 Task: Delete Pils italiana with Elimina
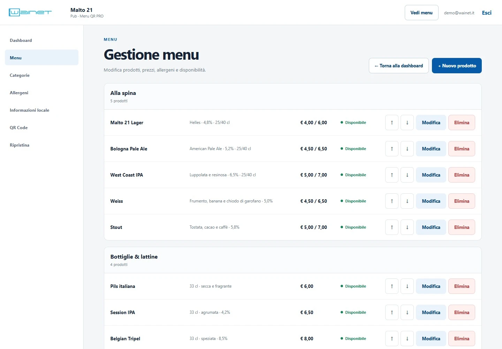click(x=462, y=286)
